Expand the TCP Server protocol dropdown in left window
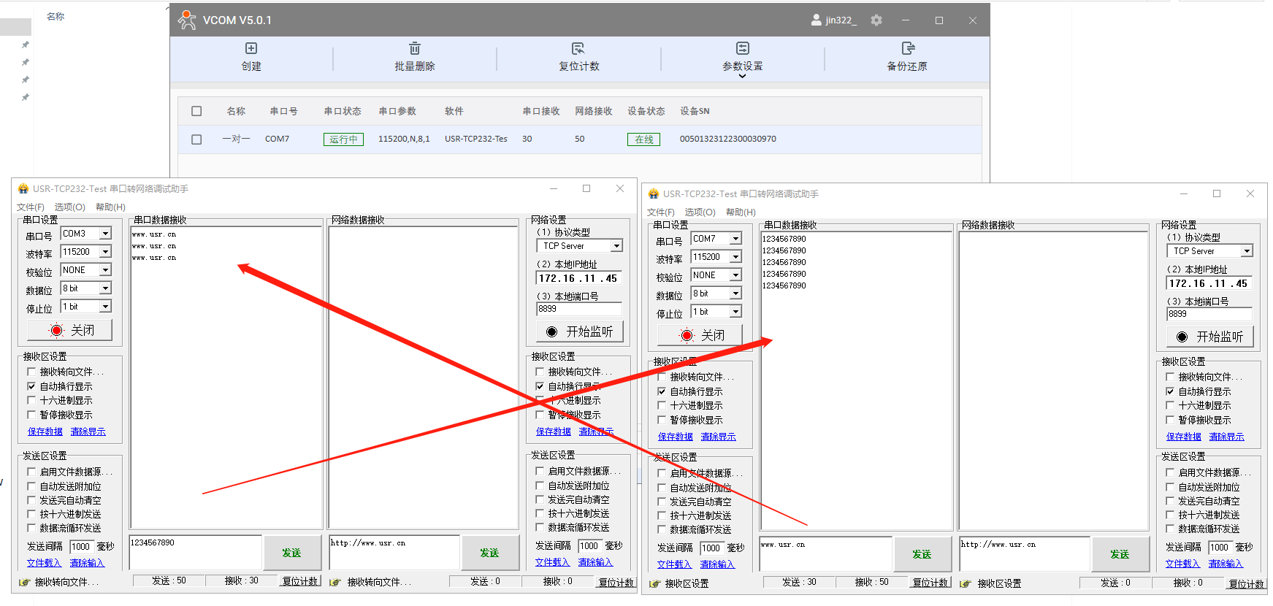This screenshot has width=1273, height=606. click(616, 246)
